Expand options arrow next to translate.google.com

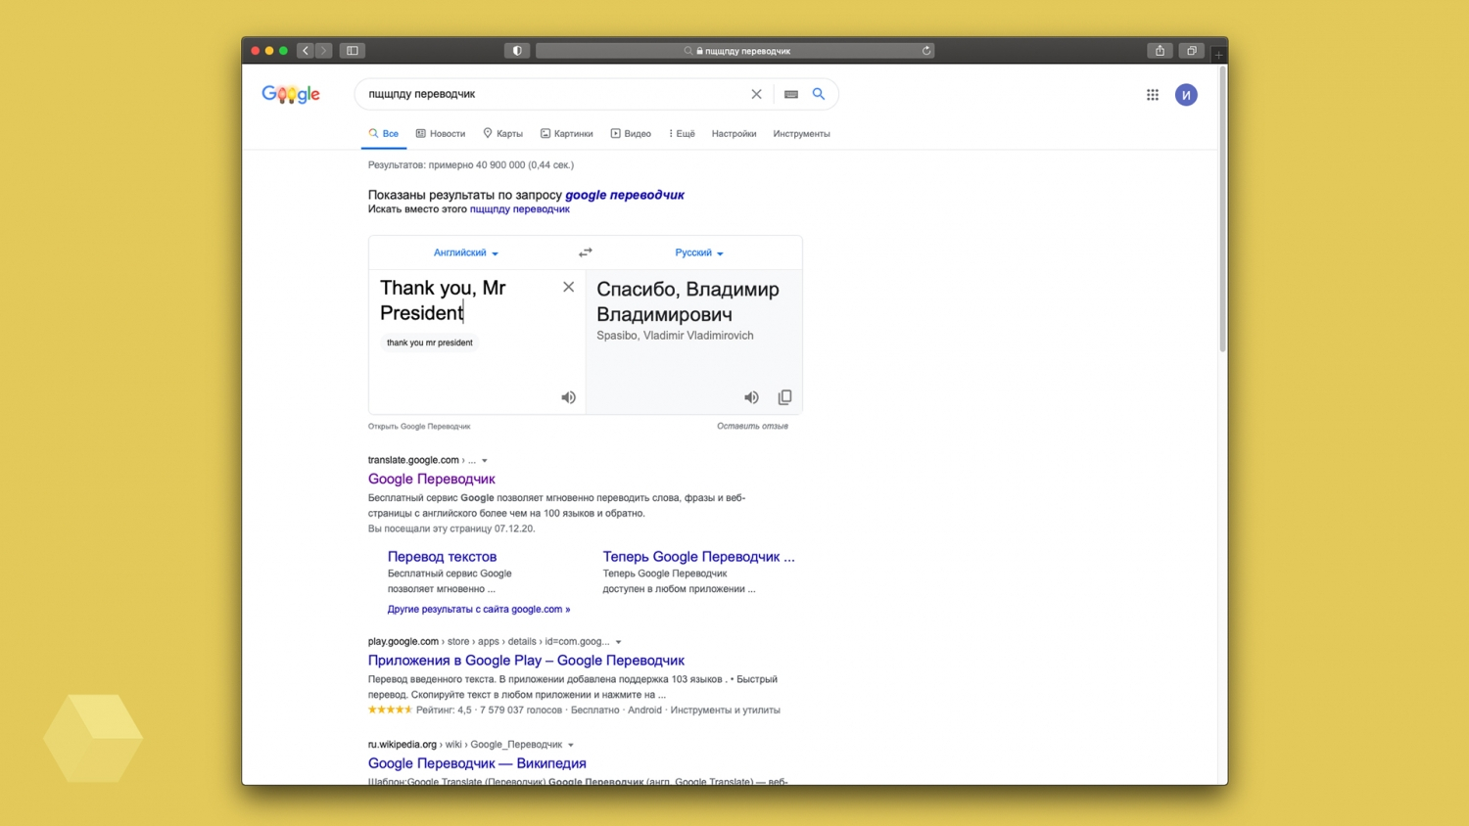coord(484,461)
